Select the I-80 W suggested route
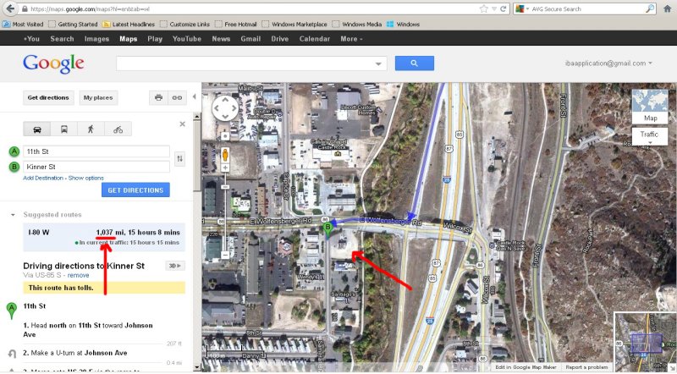This screenshot has height=374, width=677. [x=104, y=237]
